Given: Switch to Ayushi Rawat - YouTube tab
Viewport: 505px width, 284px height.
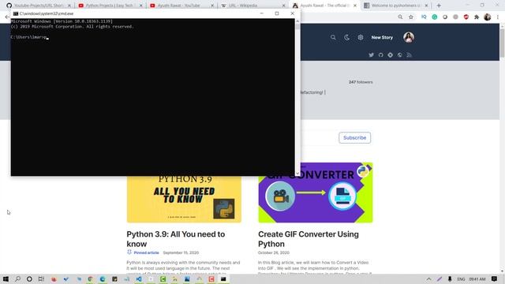Looking at the screenshot, I should click(x=181, y=6).
